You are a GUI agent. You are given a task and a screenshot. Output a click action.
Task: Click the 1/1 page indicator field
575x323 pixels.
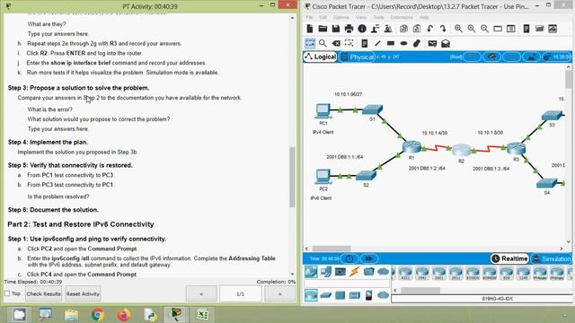pos(241,293)
